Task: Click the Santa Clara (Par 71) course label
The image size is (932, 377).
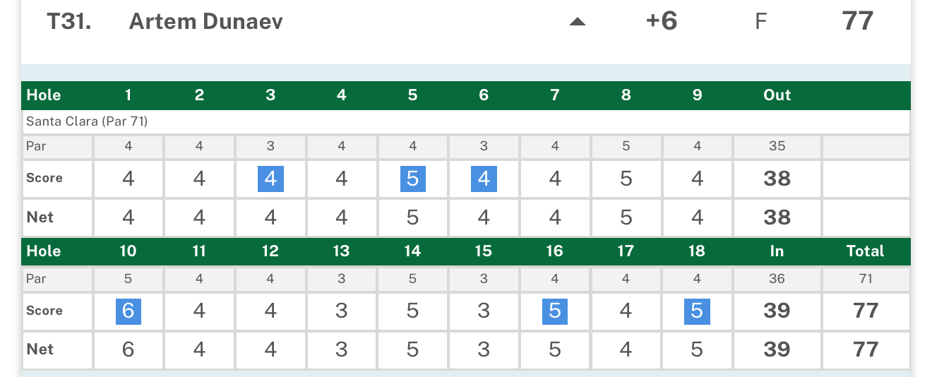Action: (87, 121)
